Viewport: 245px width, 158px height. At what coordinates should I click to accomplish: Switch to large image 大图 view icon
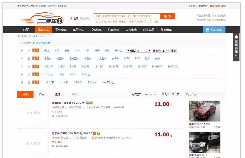[173, 94]
